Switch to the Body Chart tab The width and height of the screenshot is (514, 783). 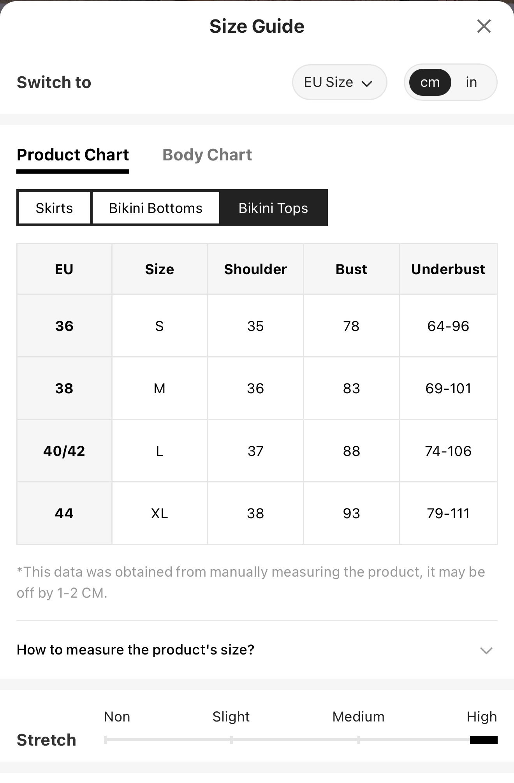point(207,155)
